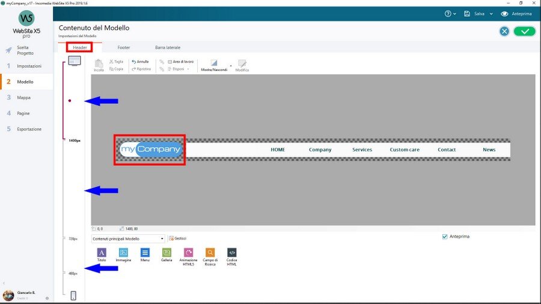Image resolution: width=541 pixels, height=304 pixels.
Task: Select the myCompany logo in header
Action: pos(150,150)
